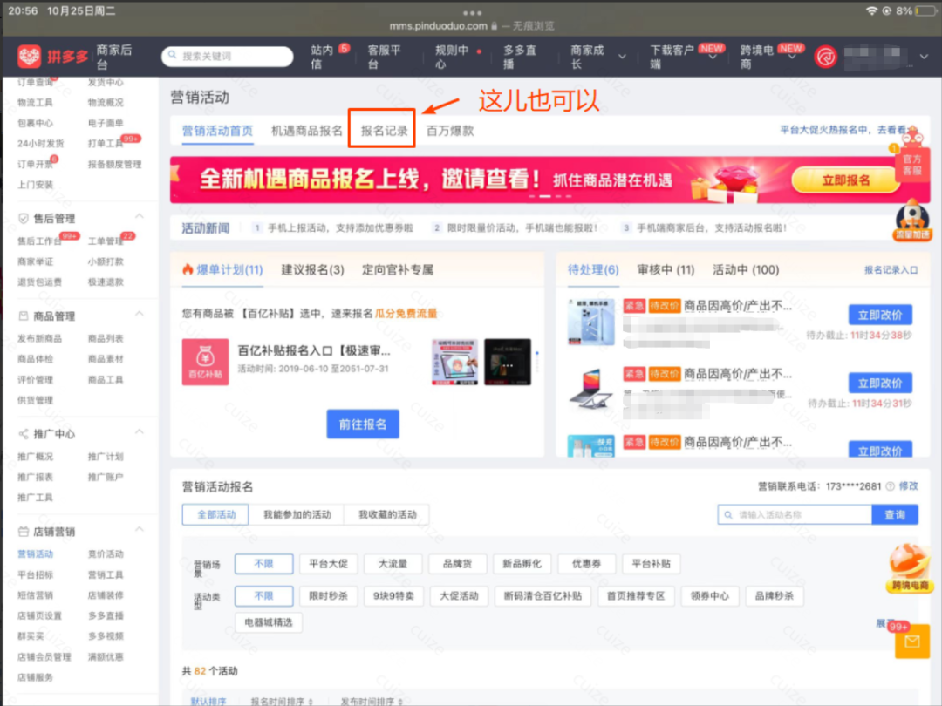This screenshot has height=706, width=942.
Task: Click the Pinduoduo heart logo
Action: pyautogui.click(x=29, y=57)
